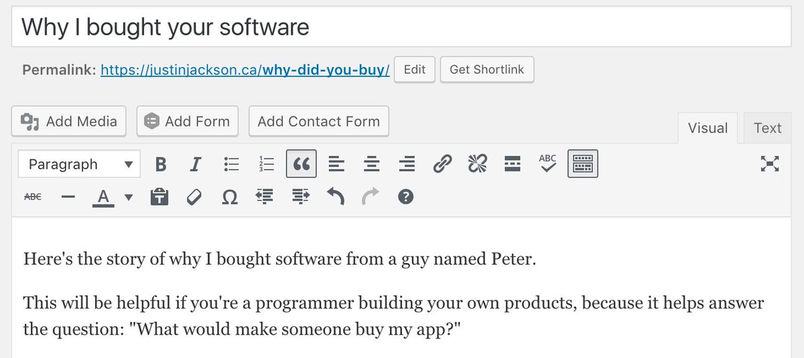The image size is (804, 358).
Task: Toggle blockquote formatting
Action: pos(301,164)
